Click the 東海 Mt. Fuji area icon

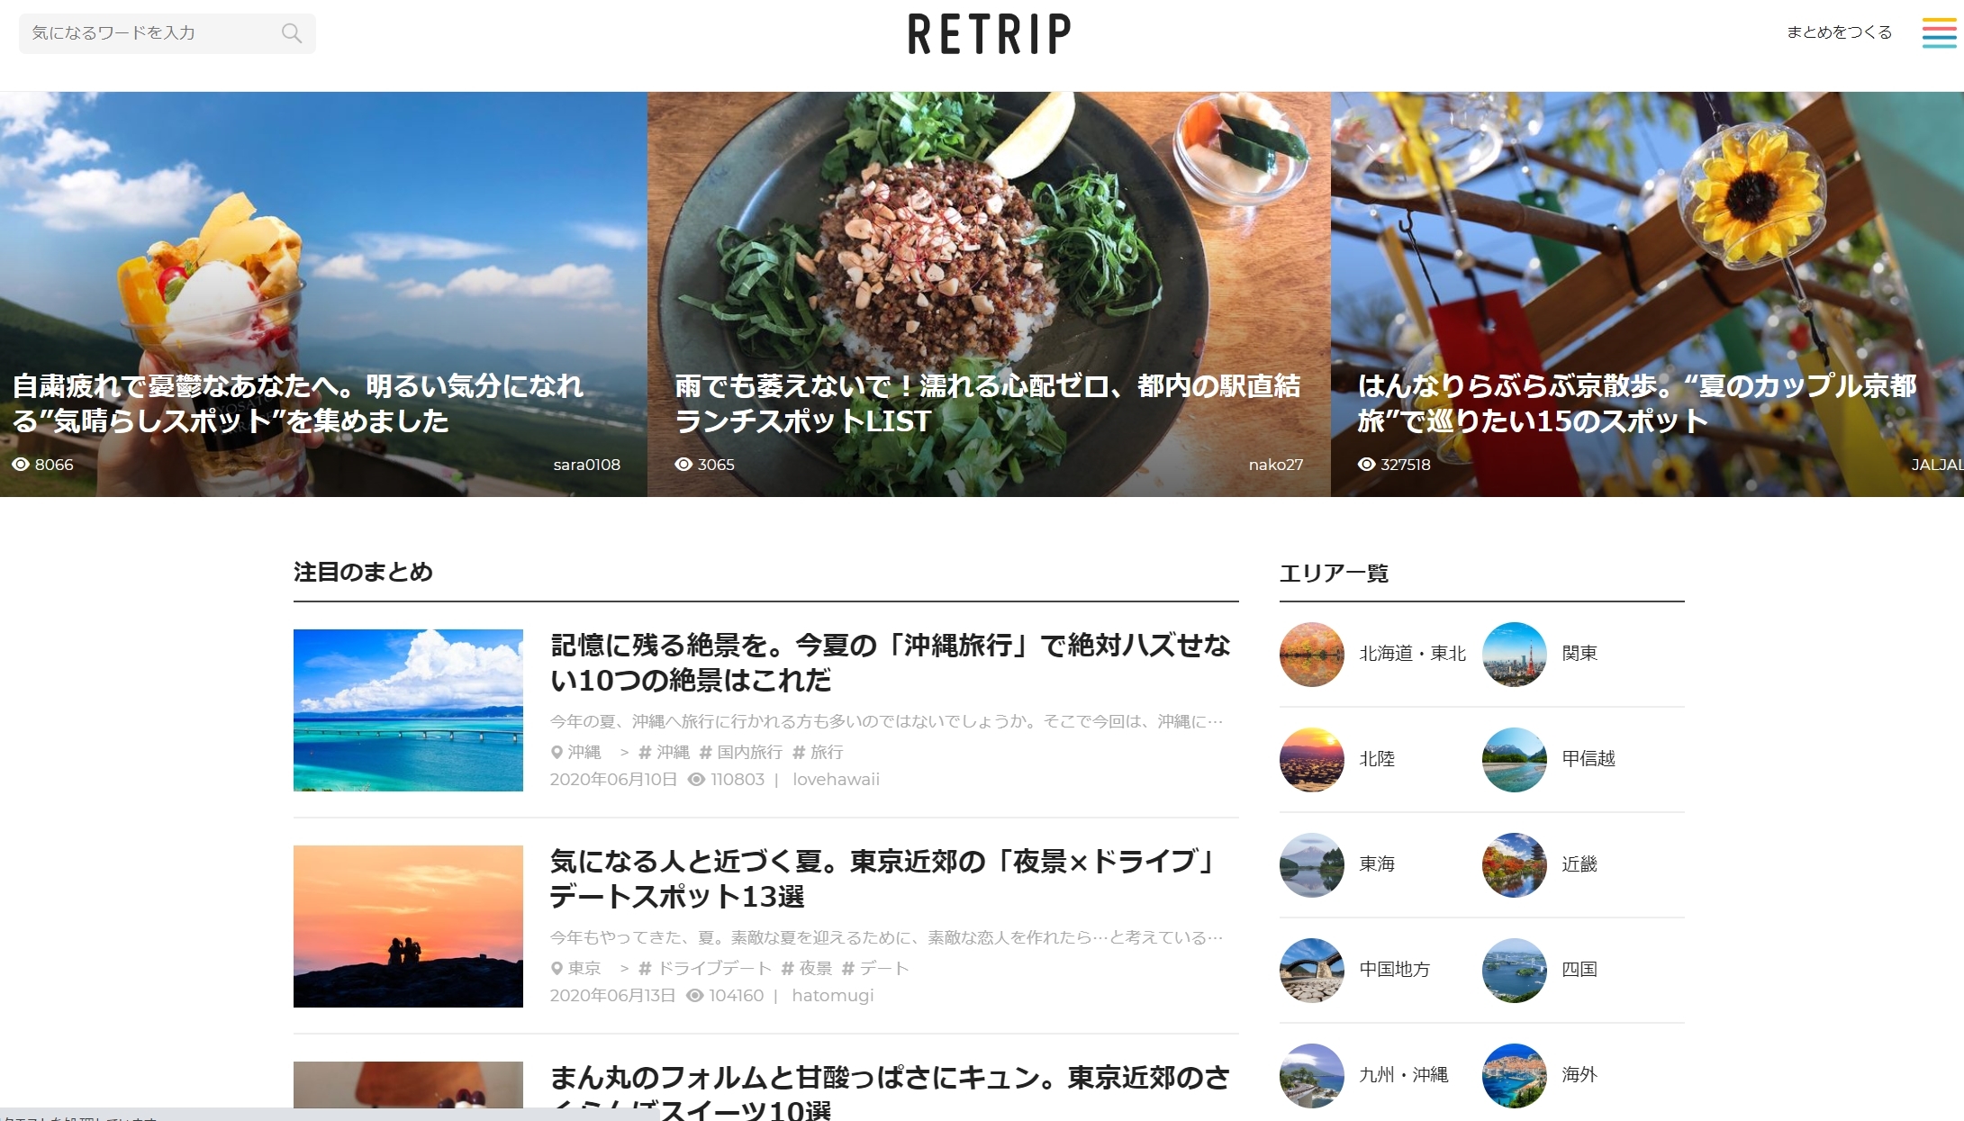[1311, 864]
